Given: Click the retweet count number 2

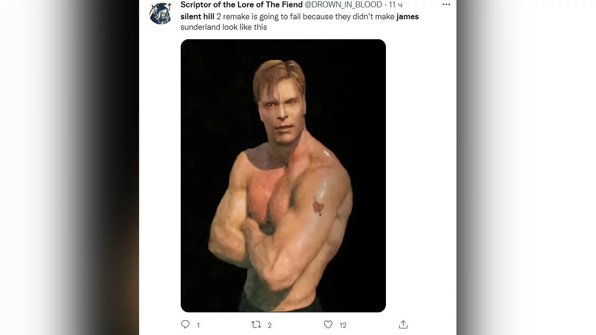Looking at the screenshot, I should [x=270, y=325].
